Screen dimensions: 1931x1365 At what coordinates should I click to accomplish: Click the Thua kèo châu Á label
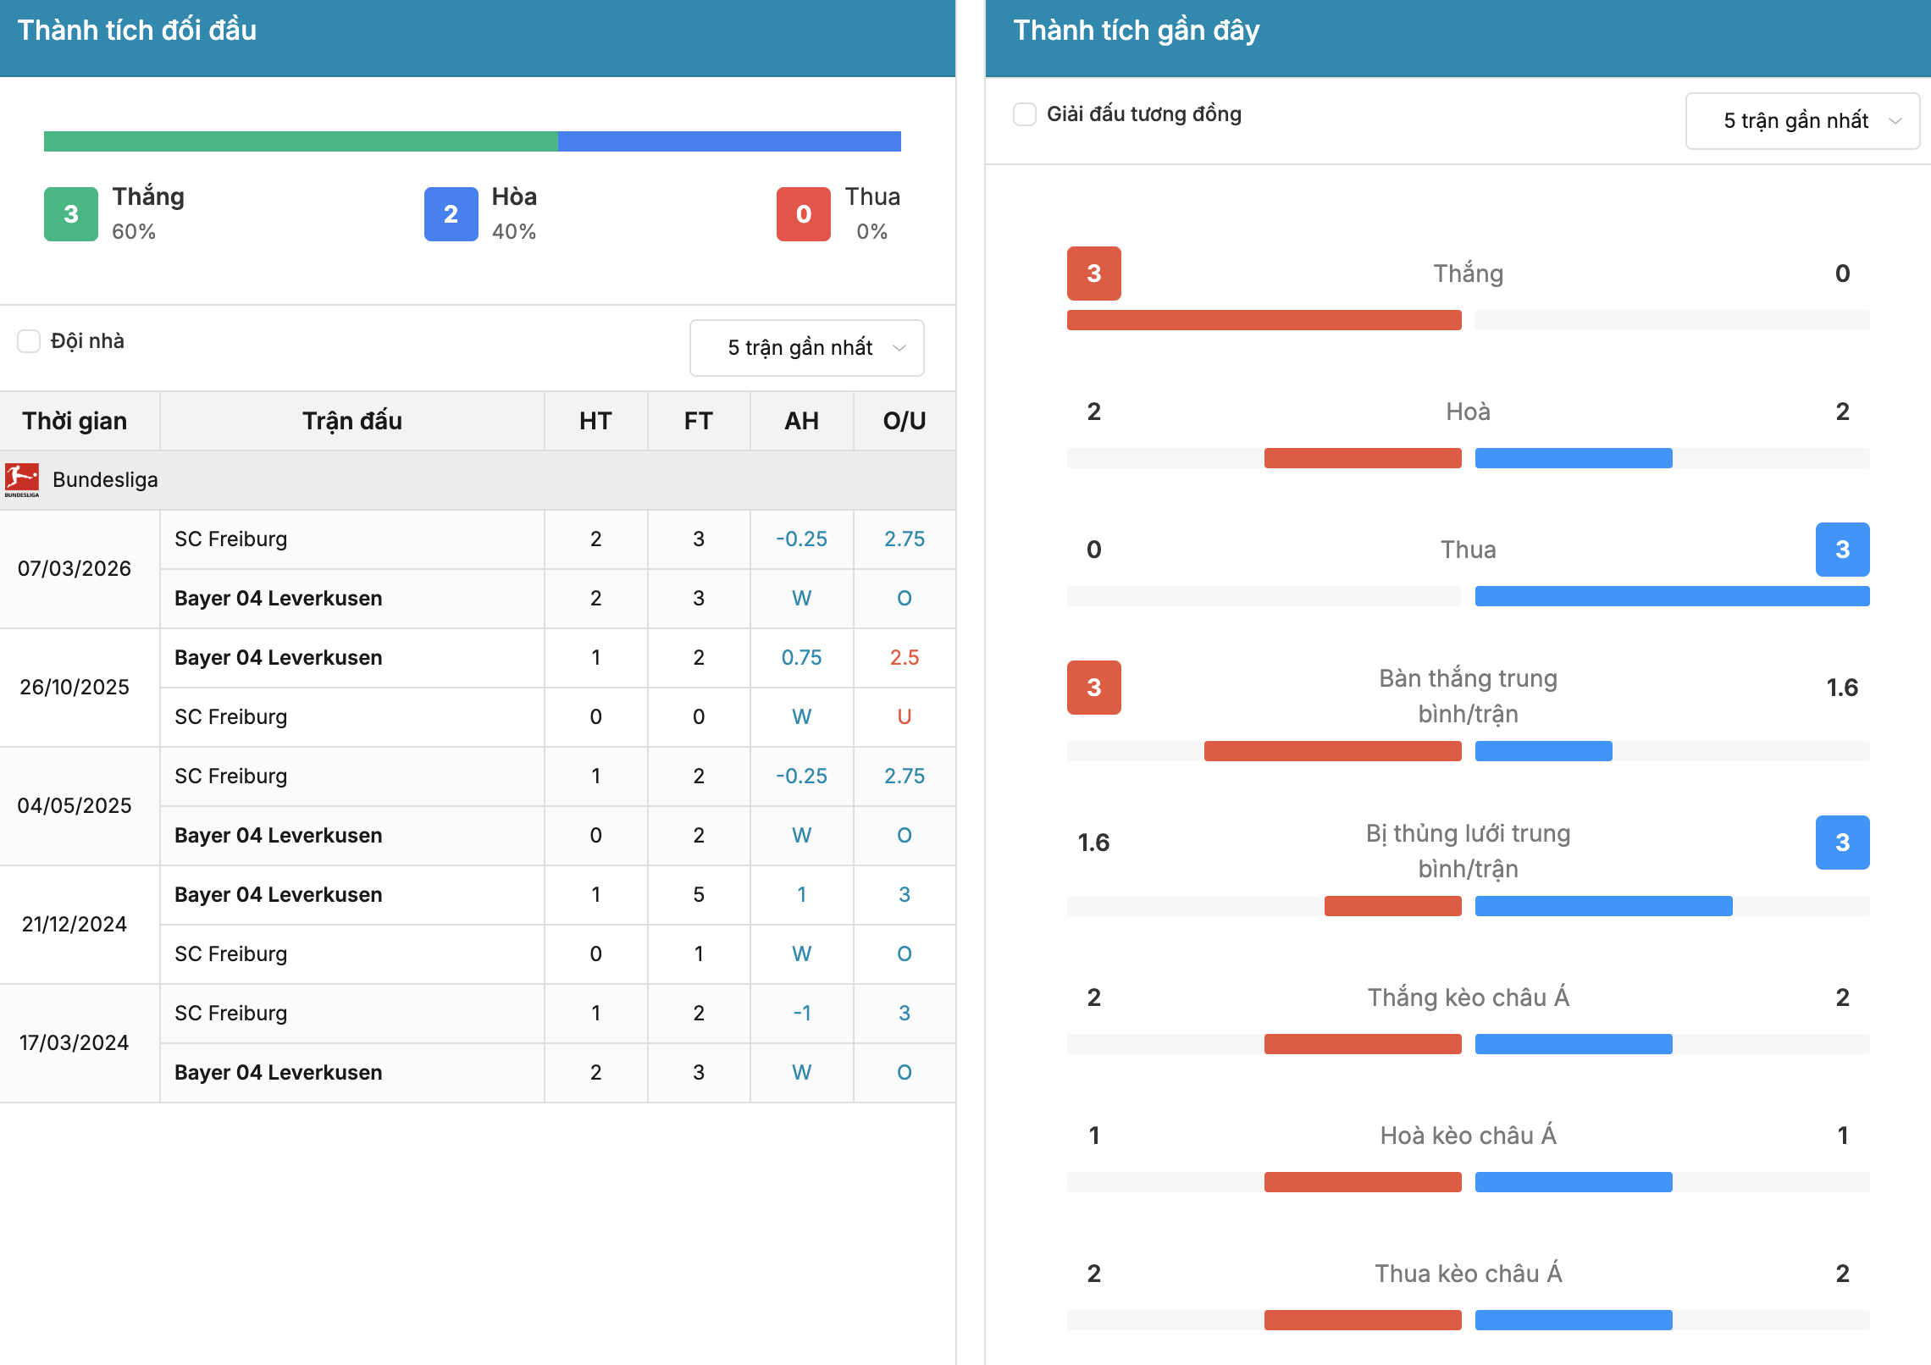tap(1469, 1274)
